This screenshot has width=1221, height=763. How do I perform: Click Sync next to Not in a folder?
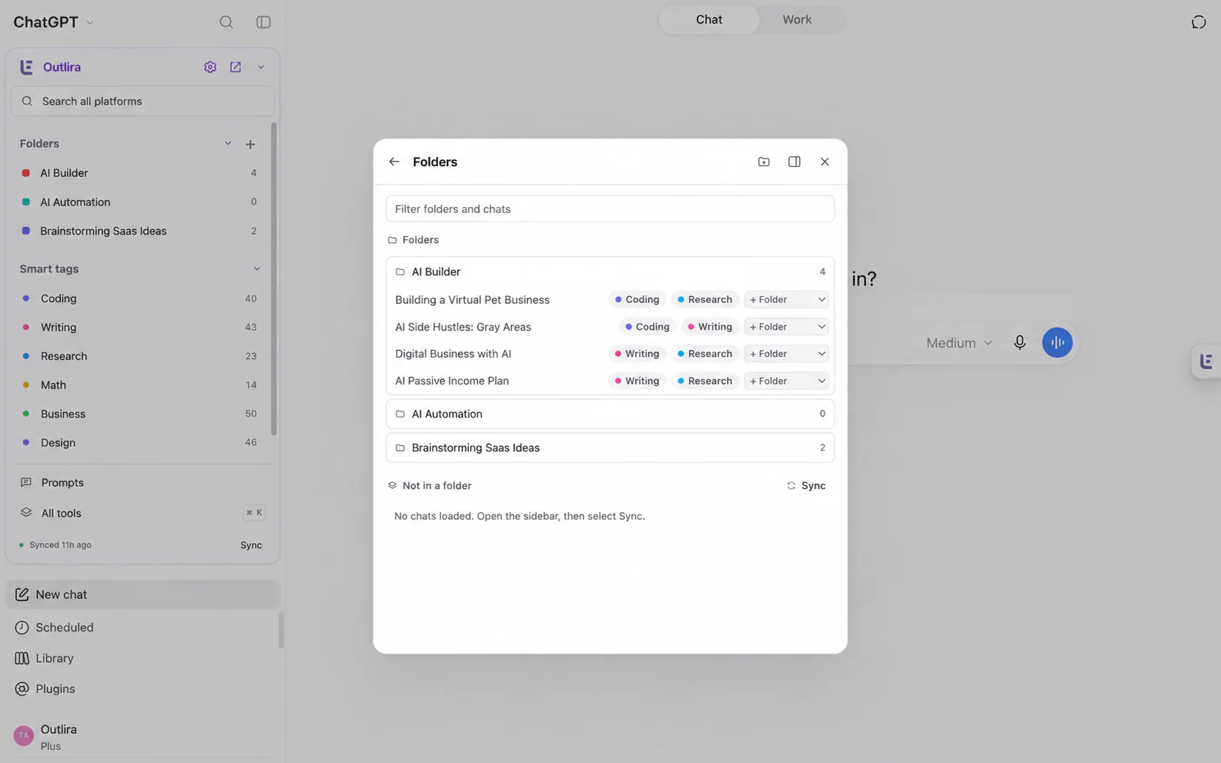[x=806, y=485]
